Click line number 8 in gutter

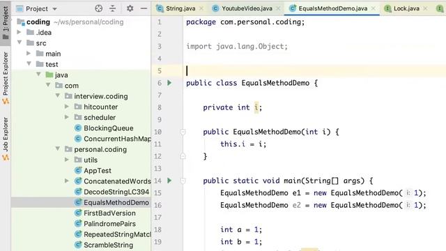coord(160,107)
